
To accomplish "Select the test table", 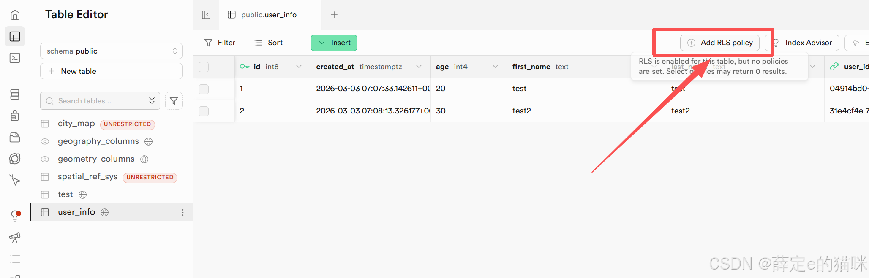I will click(x=65, y=194).
